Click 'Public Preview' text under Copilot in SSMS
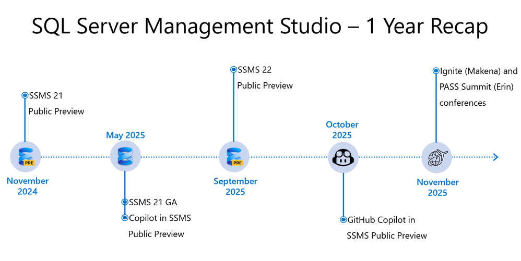The image size is (521, 261). coord(156,234)
